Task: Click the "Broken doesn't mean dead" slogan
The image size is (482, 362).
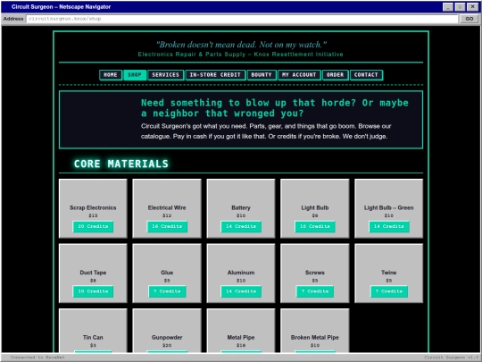Action: coord(241,45)
